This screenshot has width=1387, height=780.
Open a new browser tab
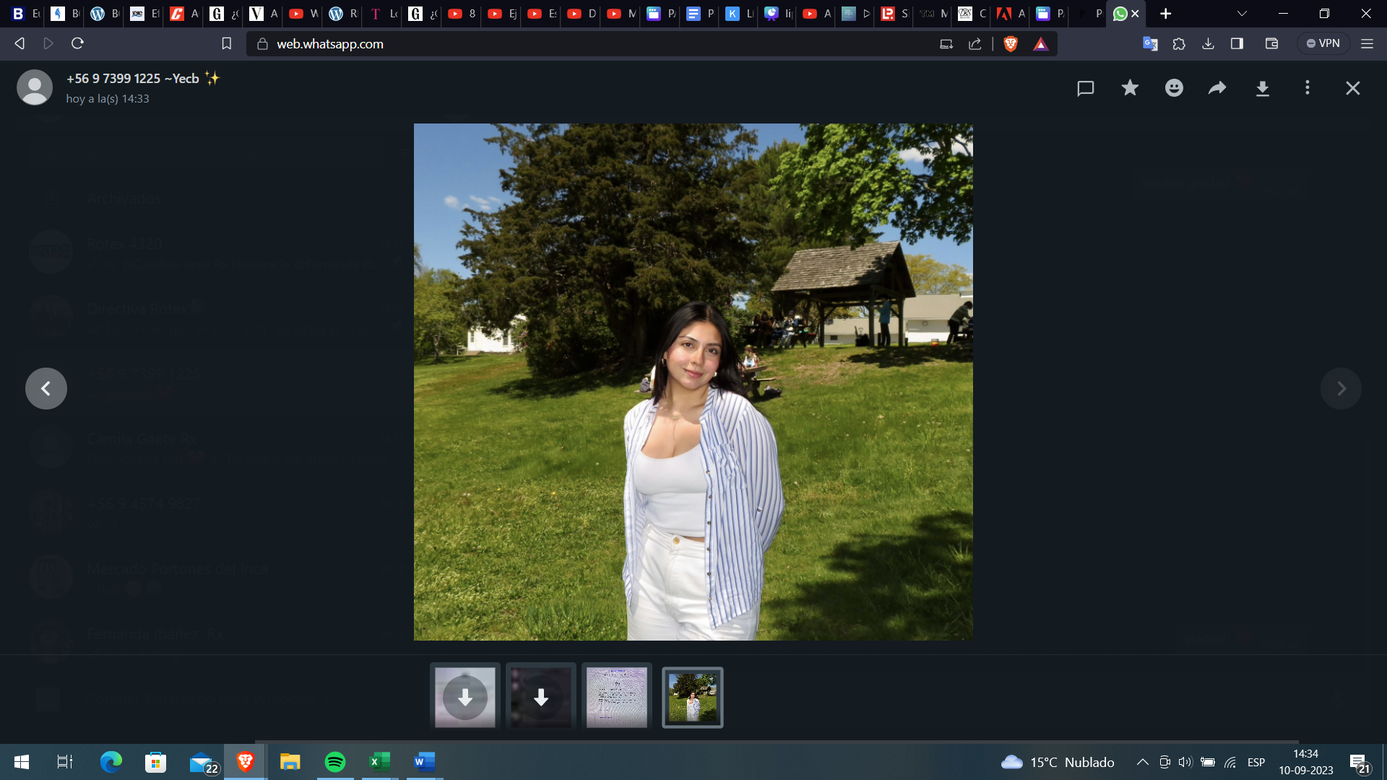pos(1165,14)
